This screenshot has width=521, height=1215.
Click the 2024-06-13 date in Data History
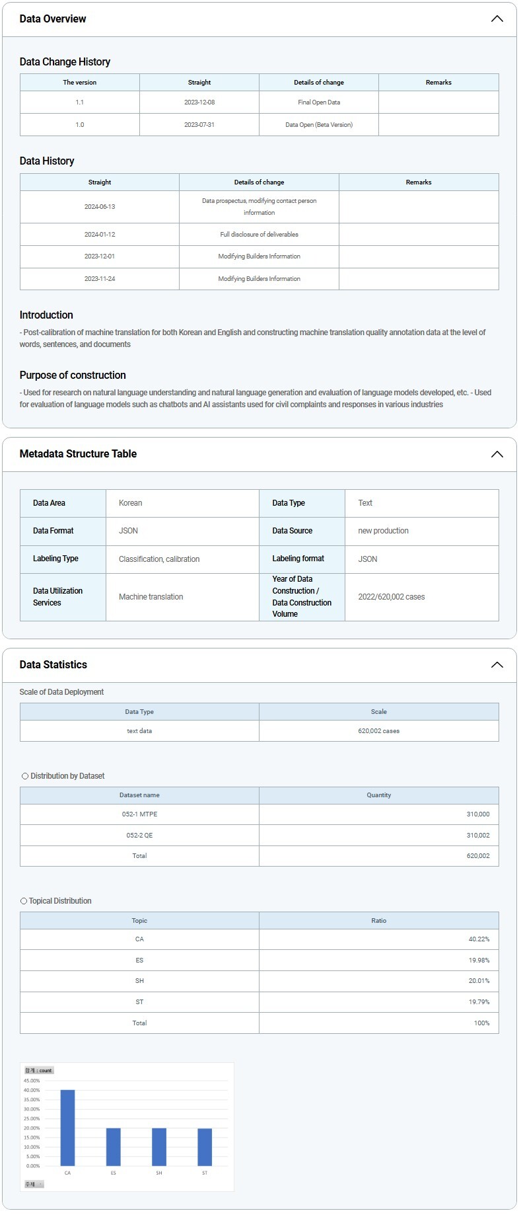click(x=100, y=207)
